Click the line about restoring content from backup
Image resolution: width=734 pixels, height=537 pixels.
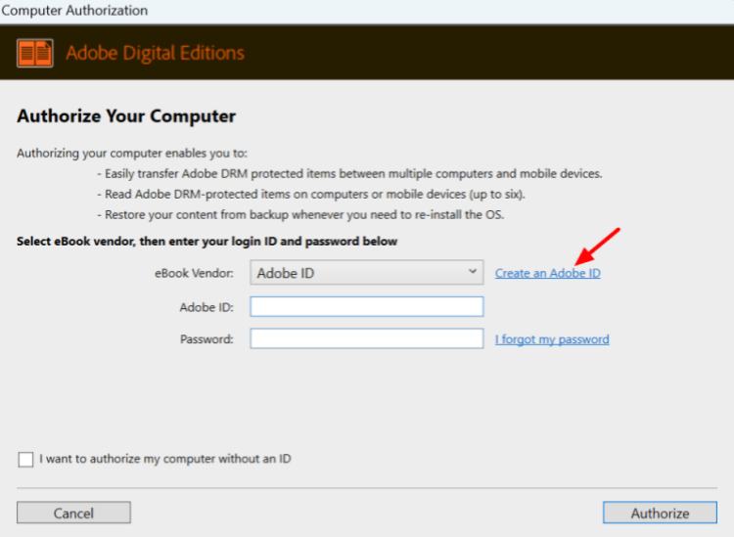click(300, 215)
